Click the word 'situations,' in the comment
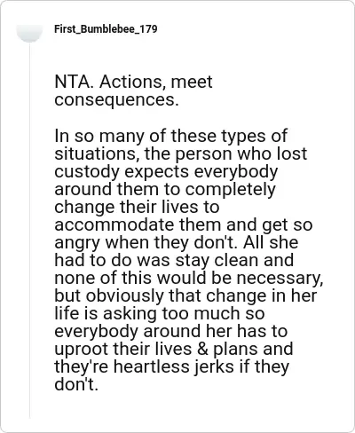The height and width of the screenshot is (433, 355). [x=97, y=154]
